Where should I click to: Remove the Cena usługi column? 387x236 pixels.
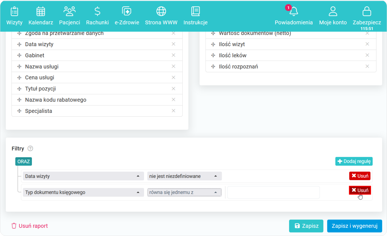(x=174, y=78)
